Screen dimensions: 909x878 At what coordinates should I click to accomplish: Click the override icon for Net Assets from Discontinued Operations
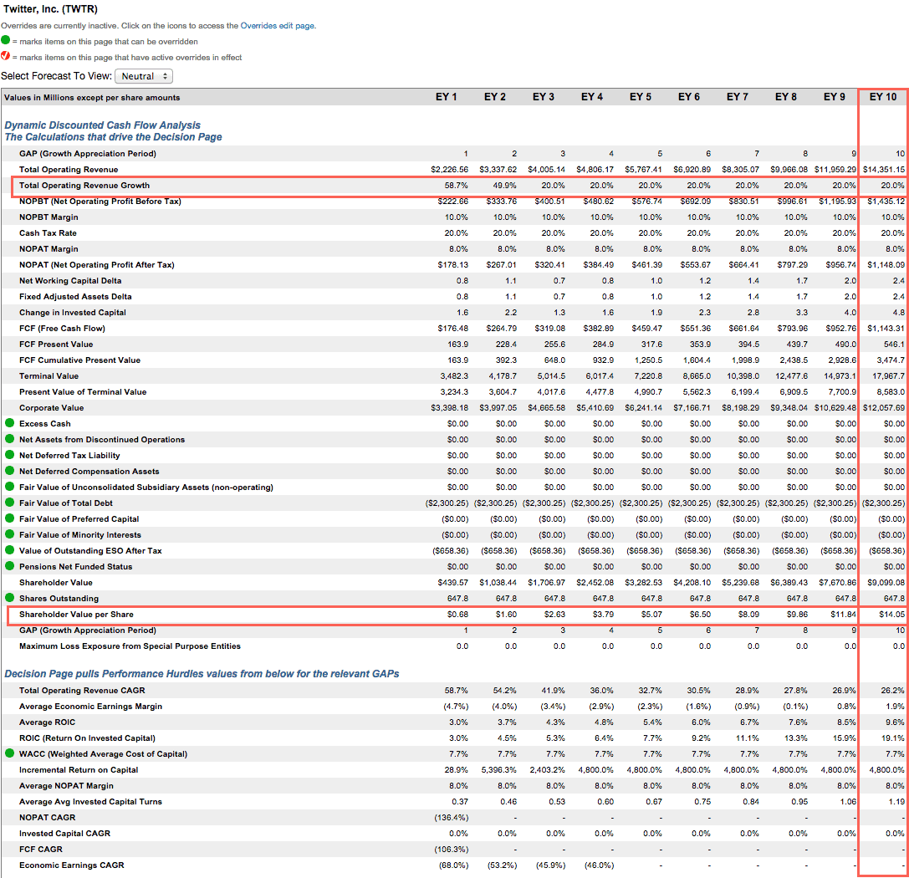(x=9, y=439)
